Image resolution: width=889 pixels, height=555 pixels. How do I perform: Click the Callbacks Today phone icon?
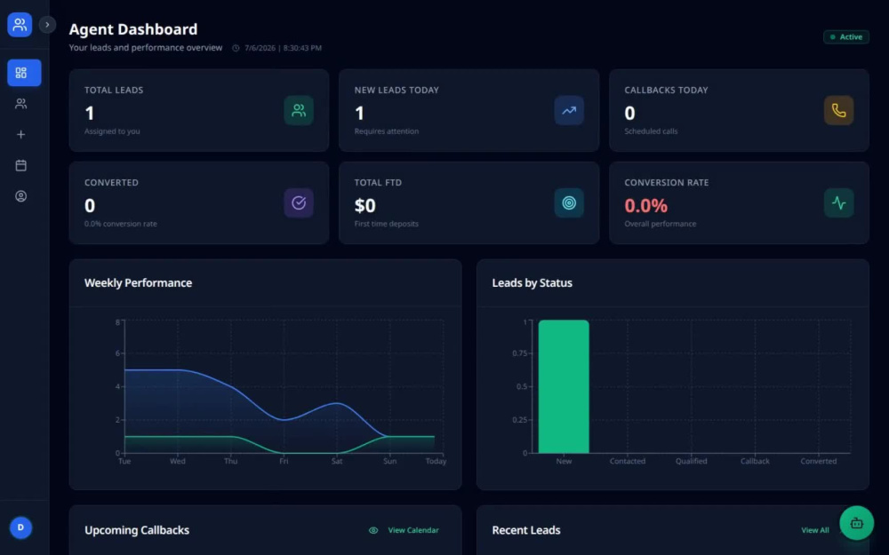838,110
